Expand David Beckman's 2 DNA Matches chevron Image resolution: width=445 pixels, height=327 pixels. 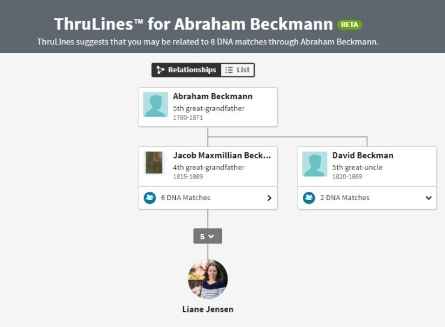[x=429, y=198]
